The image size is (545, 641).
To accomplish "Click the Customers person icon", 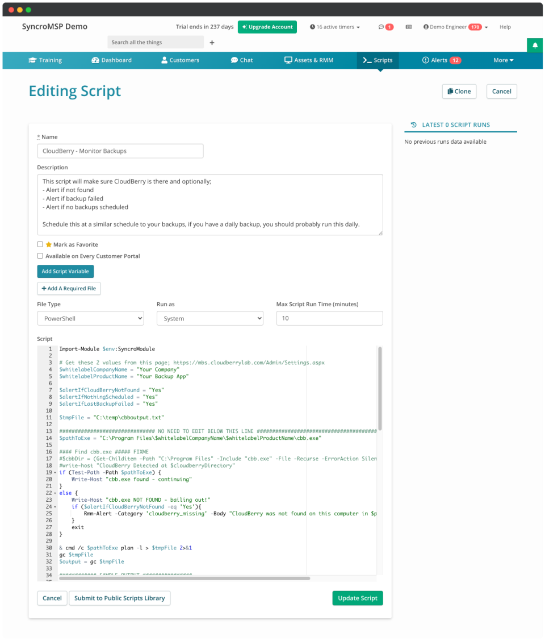I will click(164, 60).
